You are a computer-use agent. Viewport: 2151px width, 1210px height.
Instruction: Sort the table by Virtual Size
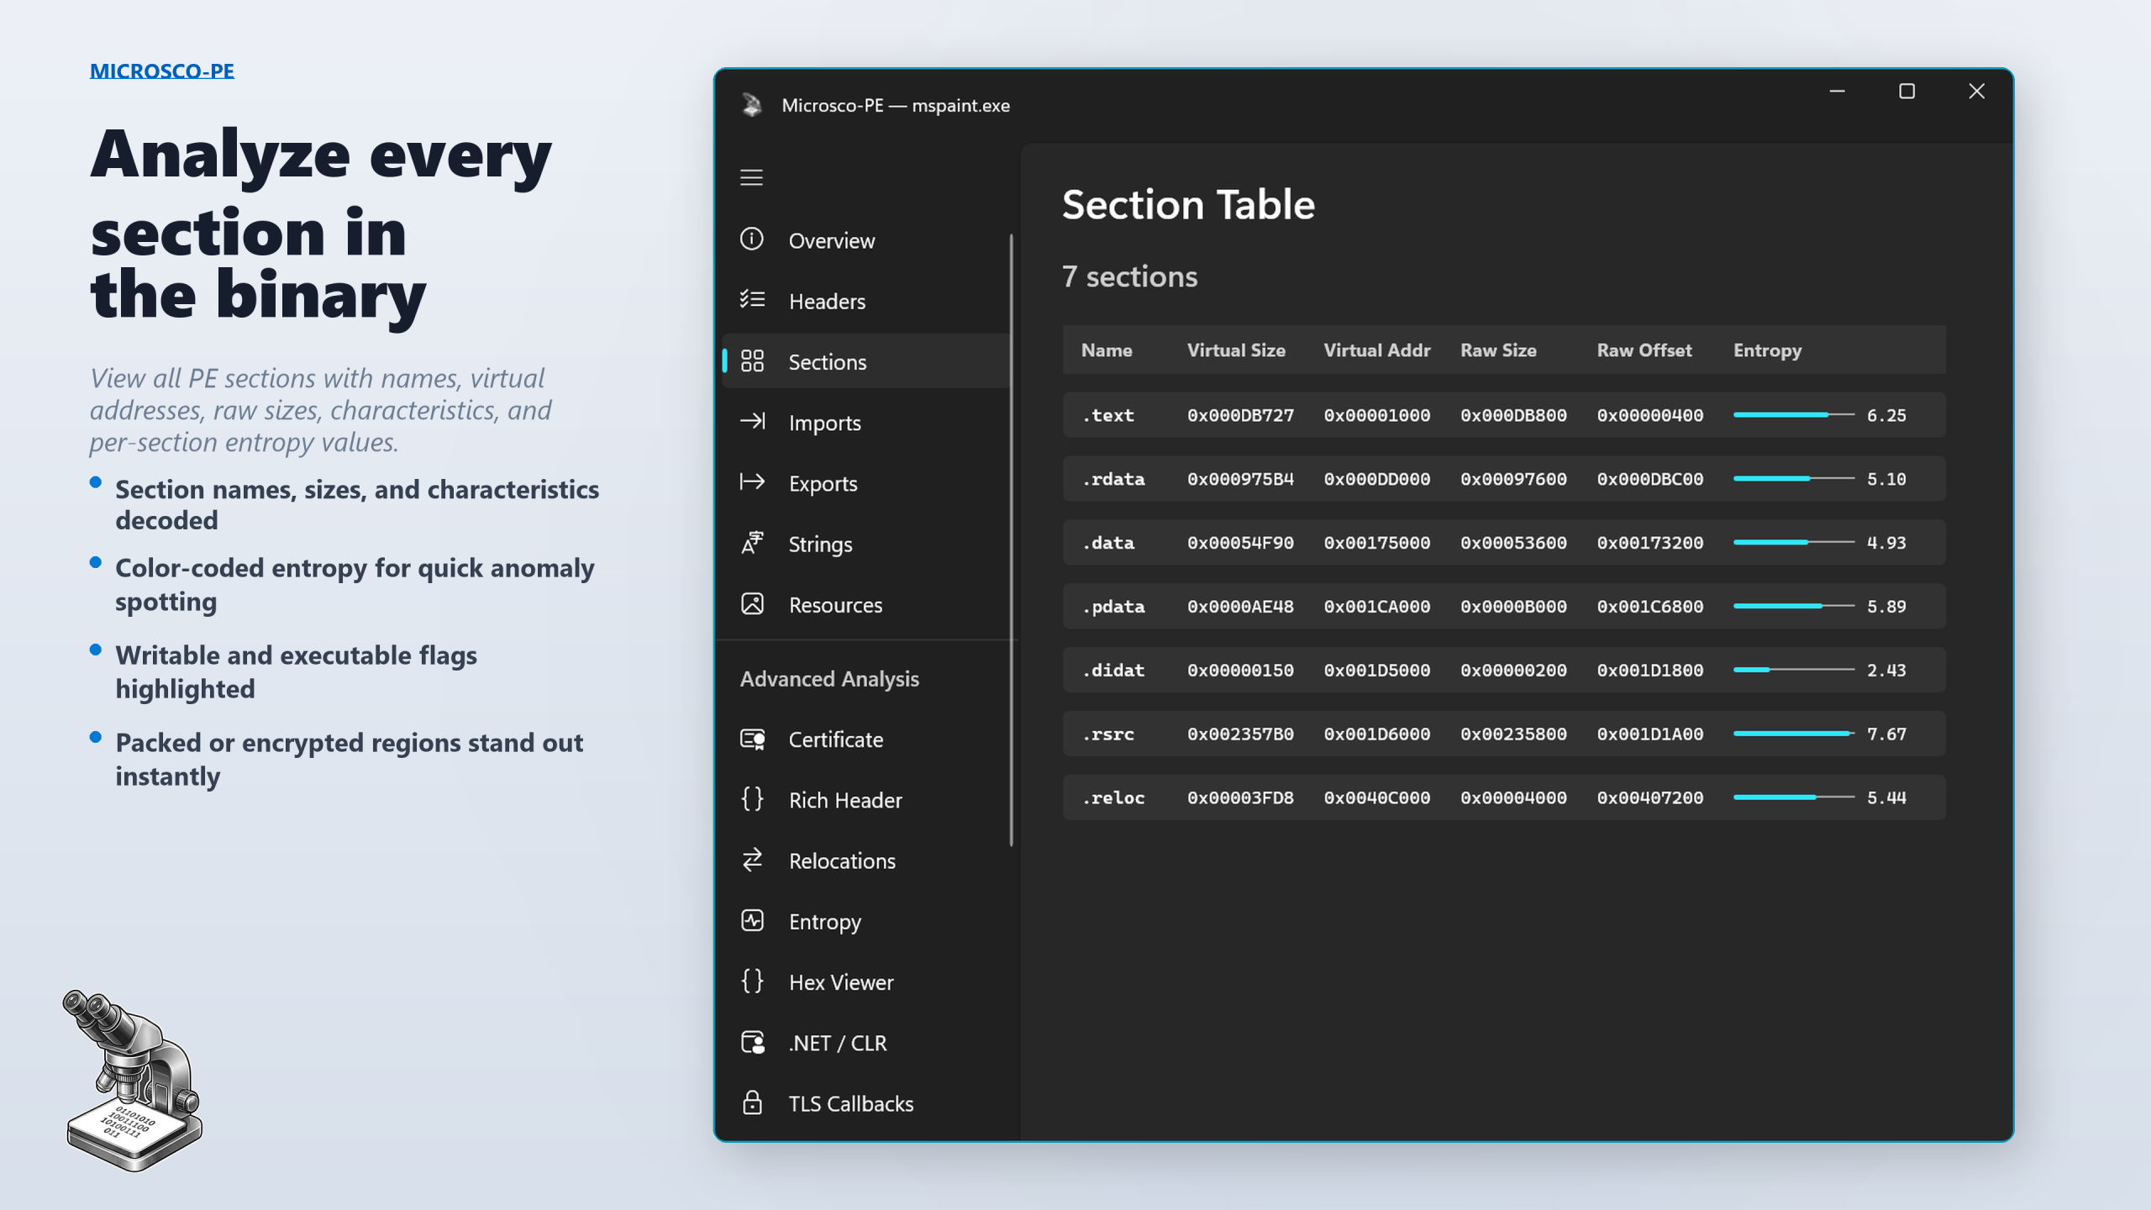[x=1236, y=350]
